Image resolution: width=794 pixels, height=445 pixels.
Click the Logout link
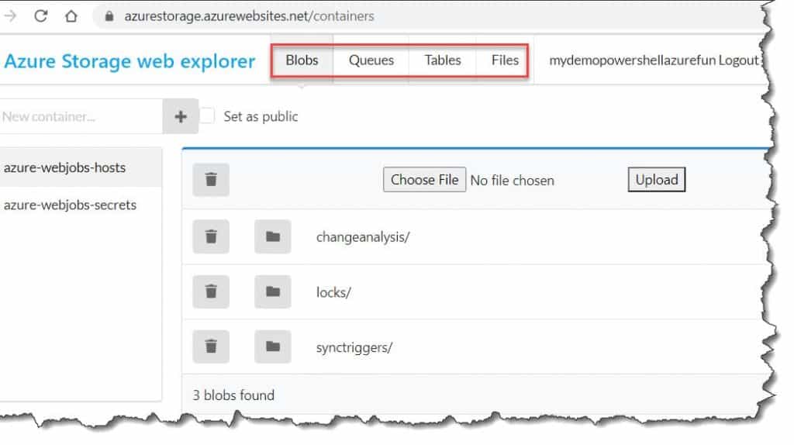[739, 60]
